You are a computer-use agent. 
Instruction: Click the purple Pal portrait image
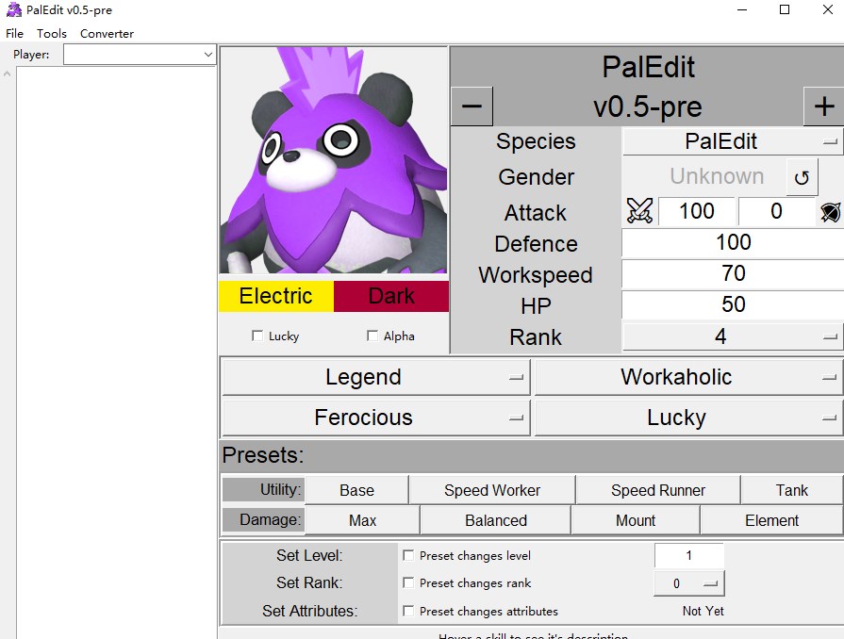coord(334,160)
